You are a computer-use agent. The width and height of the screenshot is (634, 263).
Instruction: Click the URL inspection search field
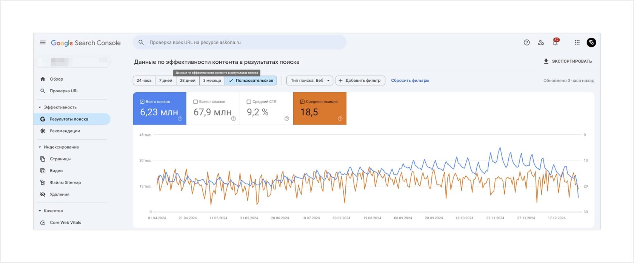pyautogui.click(x=242, y=43)
